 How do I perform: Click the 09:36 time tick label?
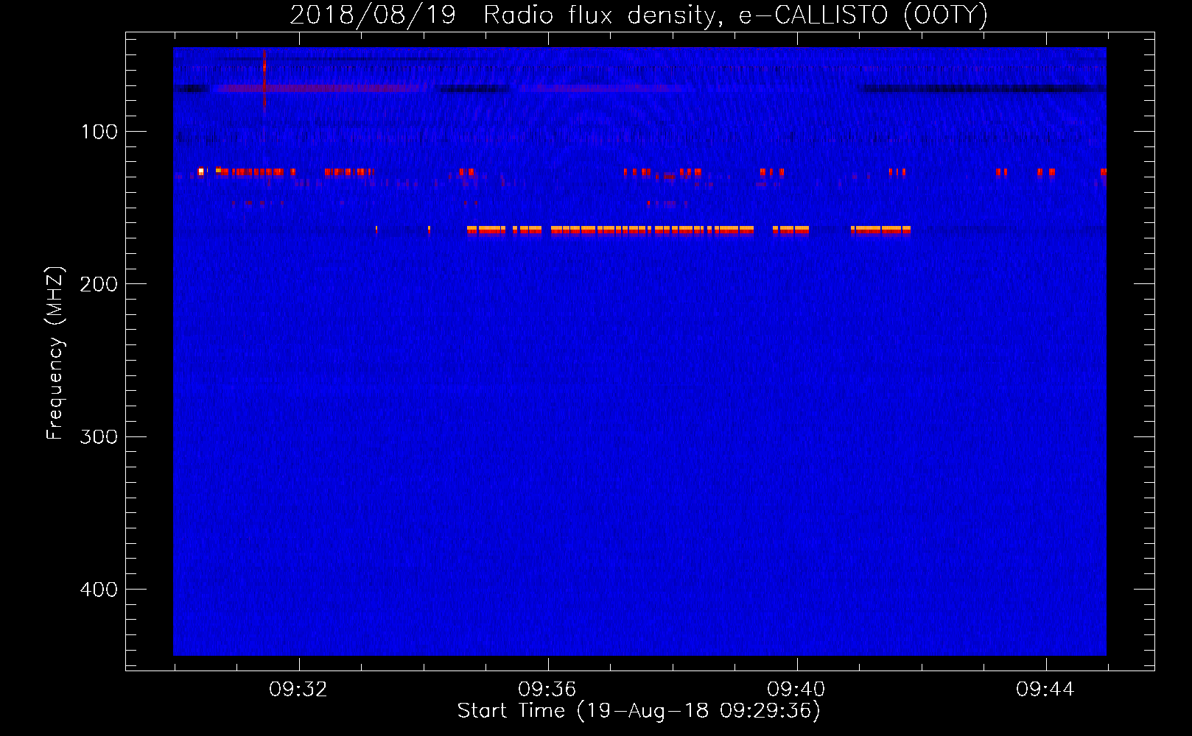tap(547, 690)
